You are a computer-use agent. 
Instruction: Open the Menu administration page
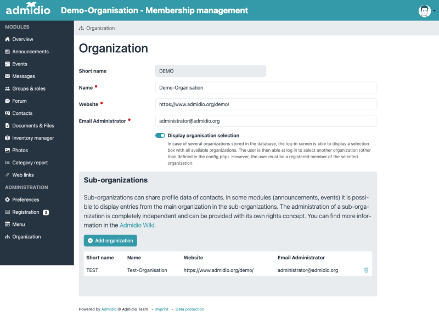click(x=19, y=225)
